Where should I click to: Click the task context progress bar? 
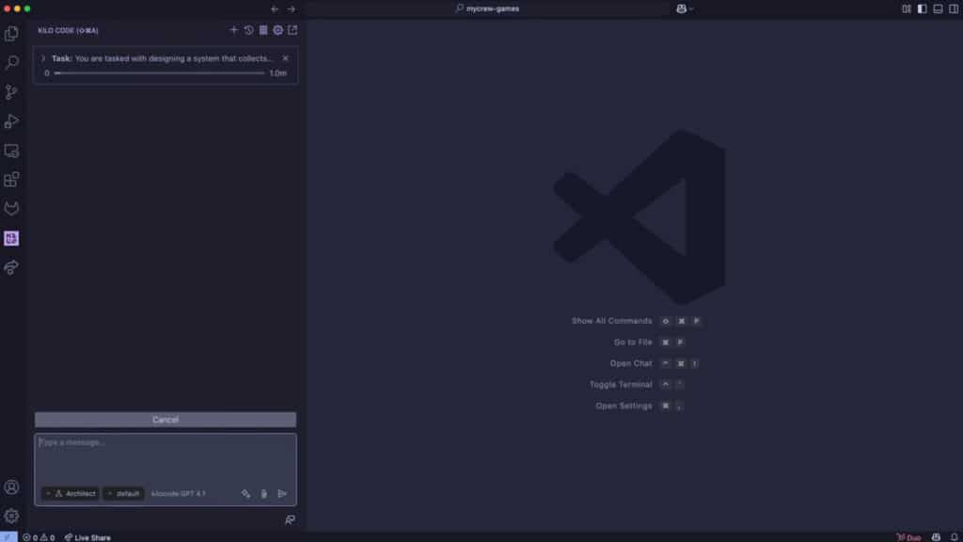(x=159, y=73)
